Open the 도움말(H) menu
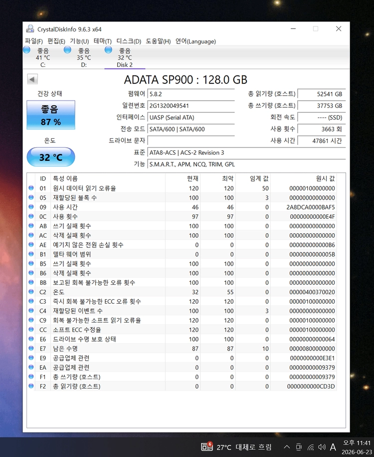Viewport: 374px width, 457px height. (x=158, y=41)
